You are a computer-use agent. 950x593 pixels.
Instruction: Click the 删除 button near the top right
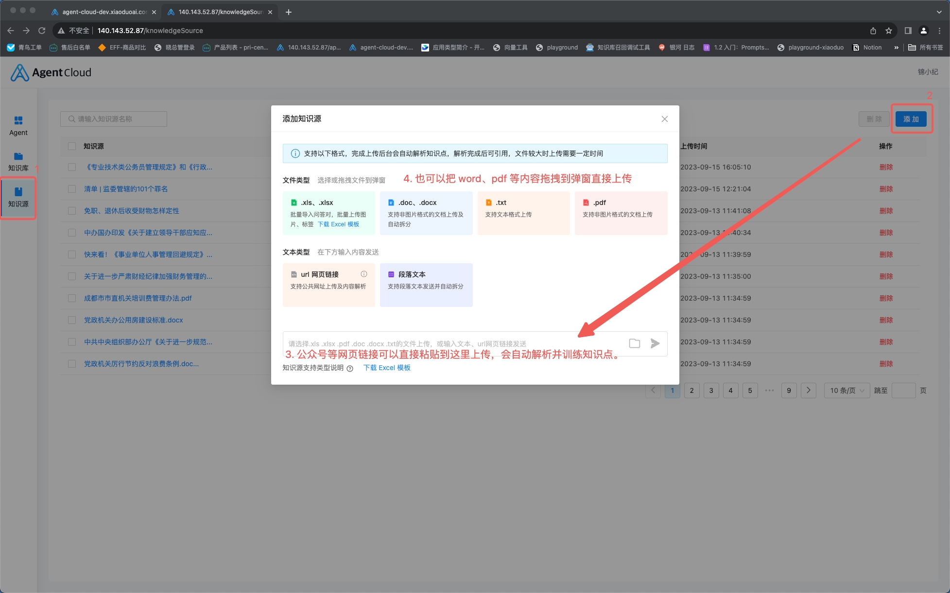click(874, 119)
